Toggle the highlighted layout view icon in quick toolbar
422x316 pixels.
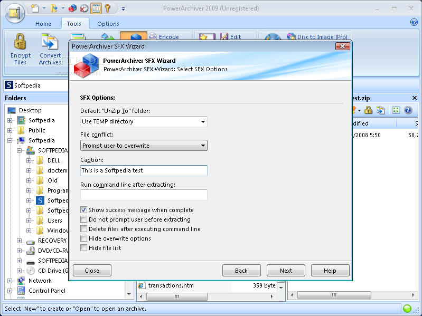(x=96, y=8)
